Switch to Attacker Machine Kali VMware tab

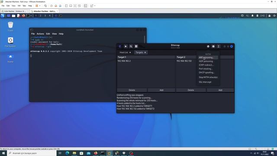tap(45, 11)
